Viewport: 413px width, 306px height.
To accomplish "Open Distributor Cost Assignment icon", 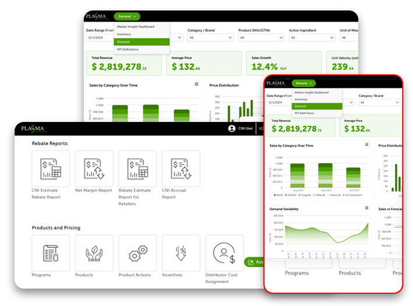I will (x=225, y=253).
